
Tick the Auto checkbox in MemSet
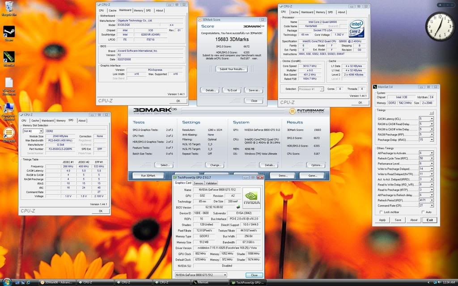point(423,212)
